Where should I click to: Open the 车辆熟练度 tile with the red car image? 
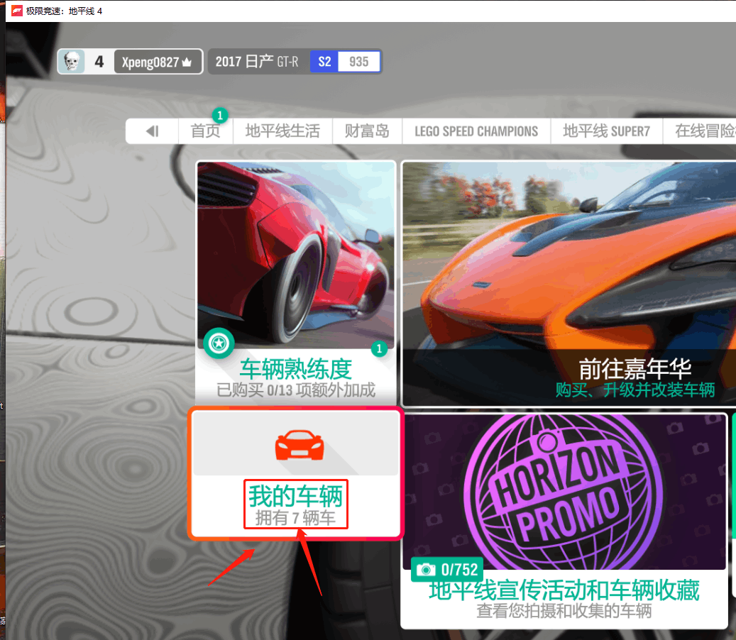click(x=296, y=283)
